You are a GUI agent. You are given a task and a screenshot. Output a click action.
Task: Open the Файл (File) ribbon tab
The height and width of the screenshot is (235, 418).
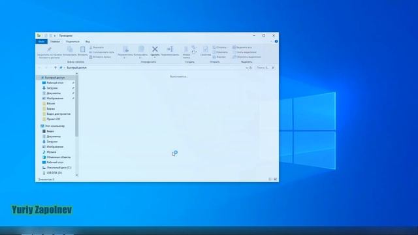pos(41,42)
